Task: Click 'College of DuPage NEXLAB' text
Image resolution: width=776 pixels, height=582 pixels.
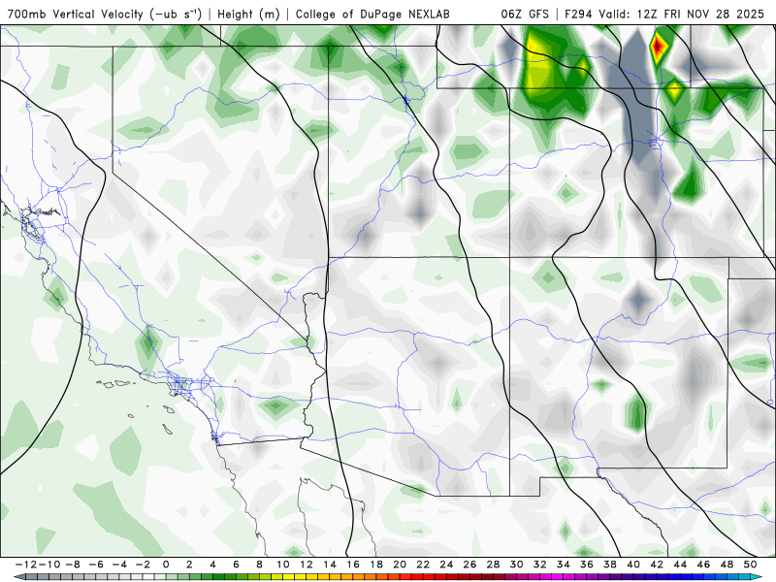Action: (x=372, y=14)
